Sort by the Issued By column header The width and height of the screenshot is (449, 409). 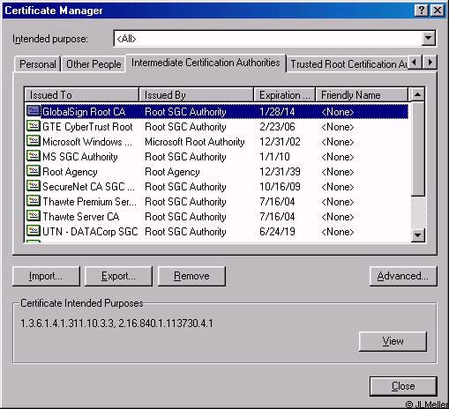point(196,95)
